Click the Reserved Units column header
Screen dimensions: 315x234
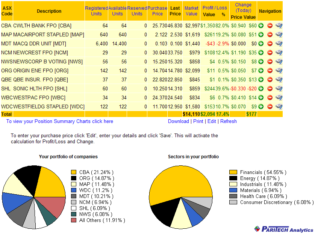[x=137, y=11]
